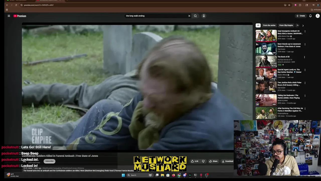321x181 pixels.
Task: Open Discord from the taskbar
Action: (185, 175)
